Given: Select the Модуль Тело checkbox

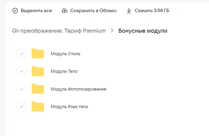Looking at the screenshot, I should [x=21, y=71].
